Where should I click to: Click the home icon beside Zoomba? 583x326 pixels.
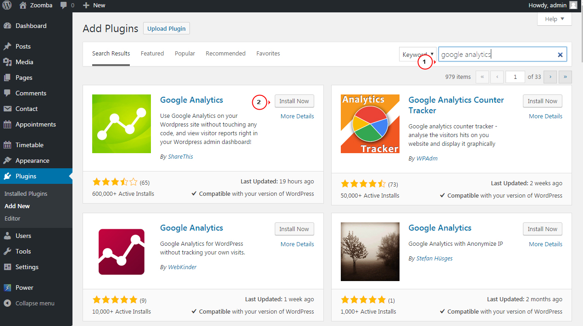23,6
